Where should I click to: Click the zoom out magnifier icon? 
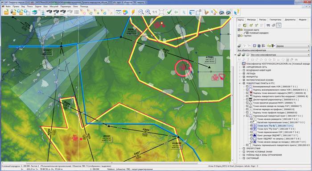click(x=141, y=12)
